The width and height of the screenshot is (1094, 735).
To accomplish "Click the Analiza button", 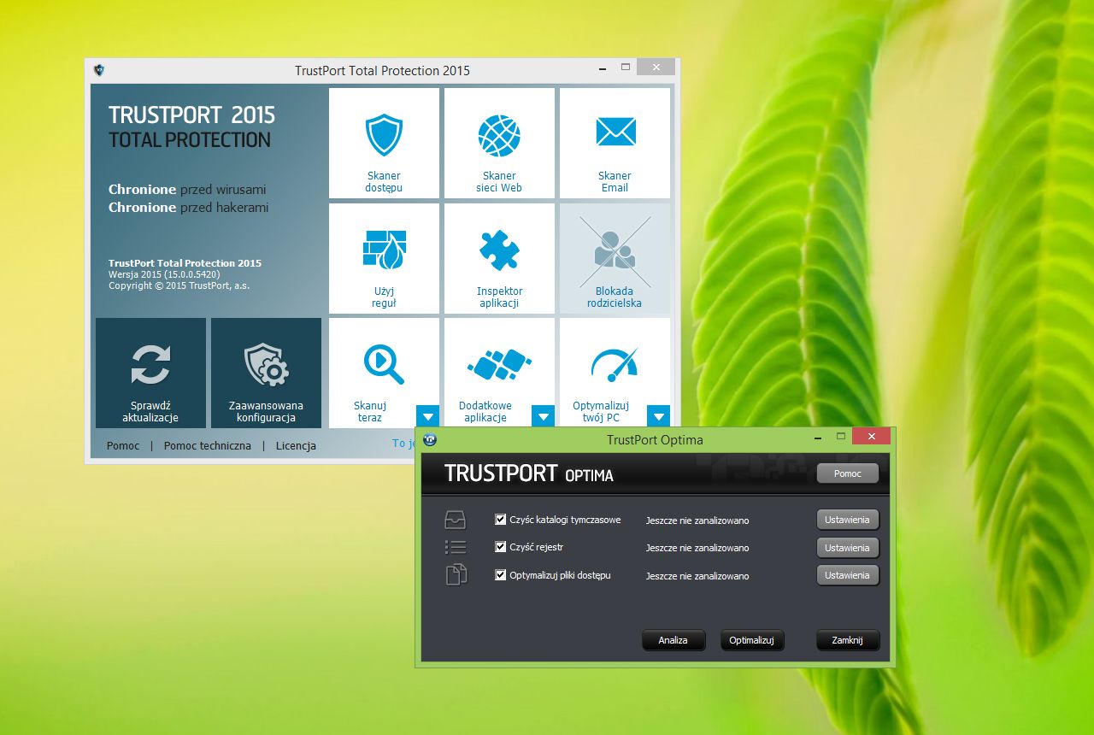I will (x=673, y=640).
